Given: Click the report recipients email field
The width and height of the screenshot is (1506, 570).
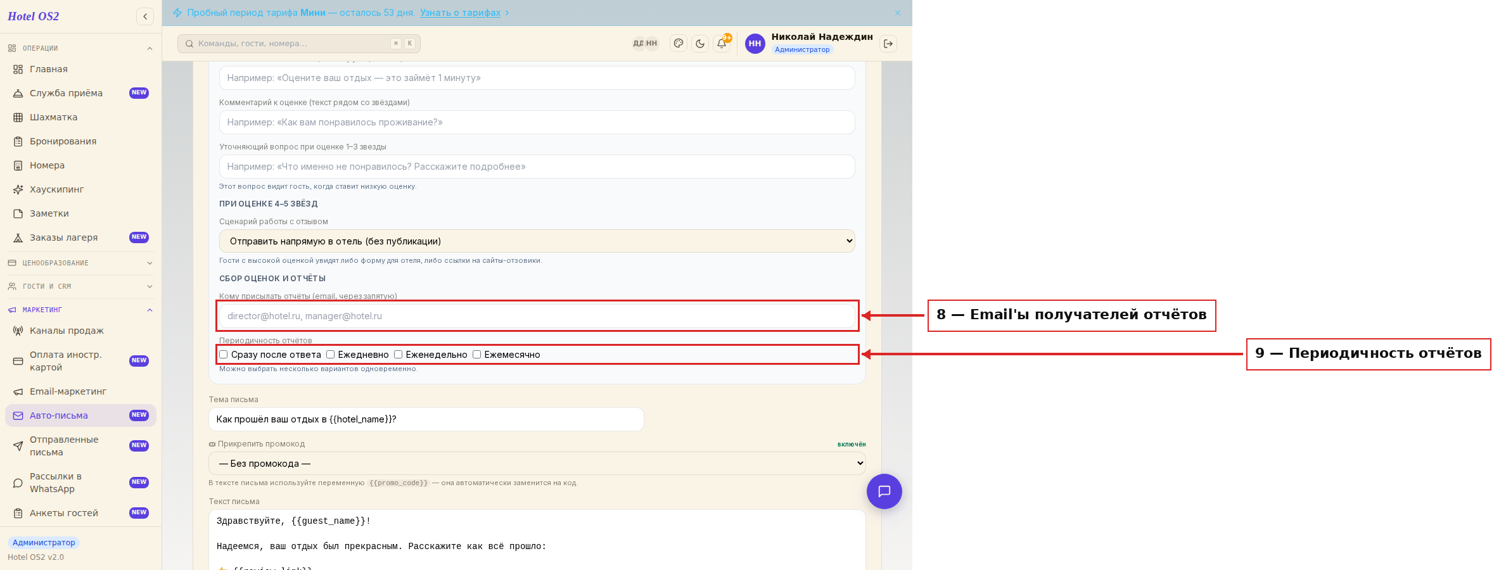Looking at the screenshot, I should pyautogui.click(x=537, y=316).
